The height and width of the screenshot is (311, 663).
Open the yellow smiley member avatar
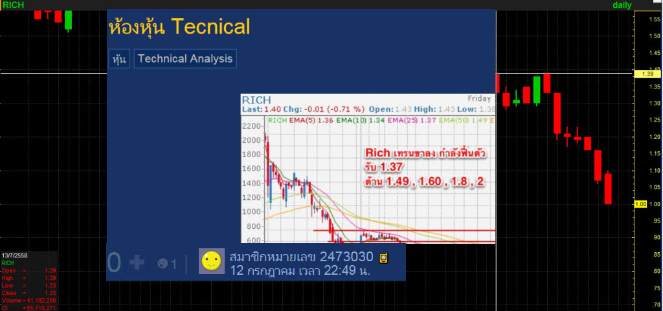click(x=212, y=261)
